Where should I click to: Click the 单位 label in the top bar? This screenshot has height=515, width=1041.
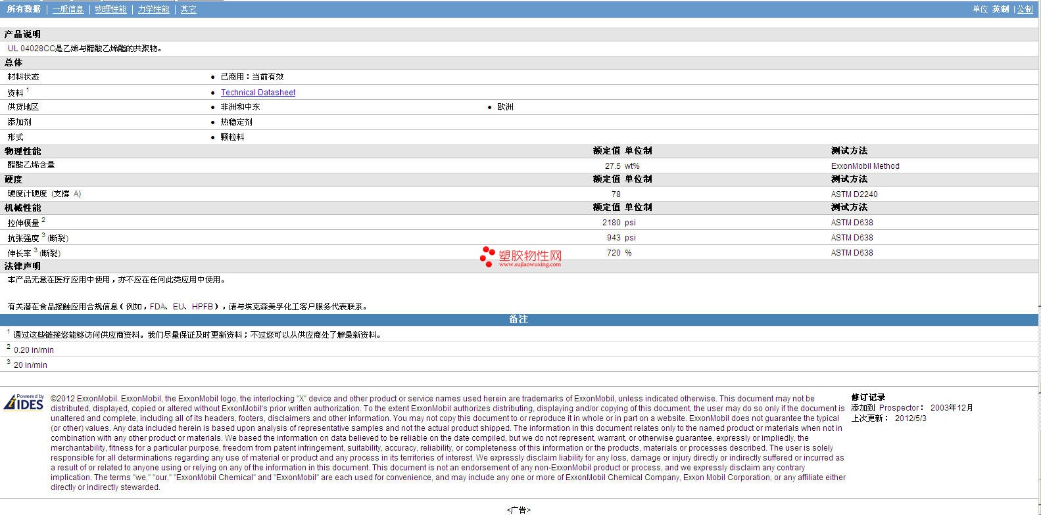tap(980, 9)
